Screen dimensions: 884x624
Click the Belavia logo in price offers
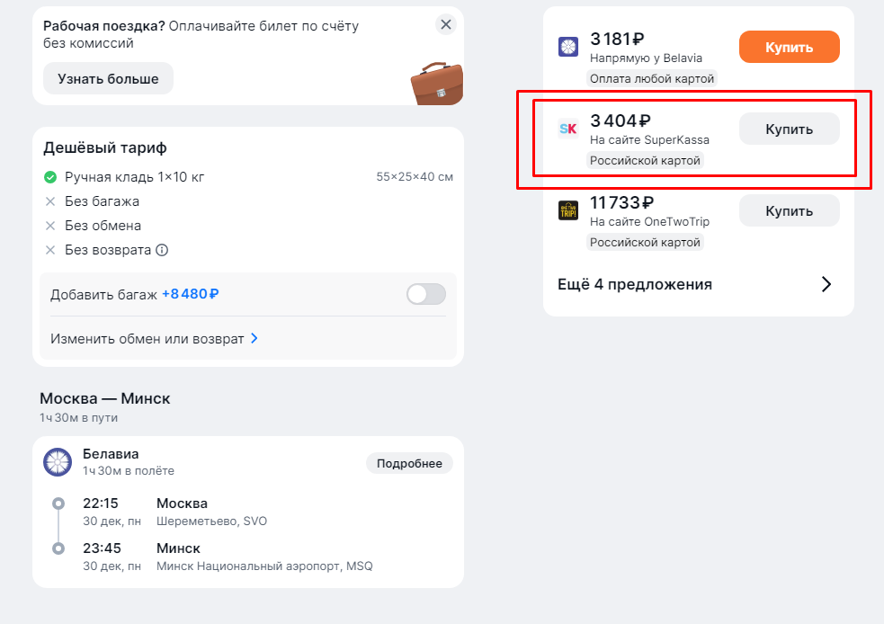point(568,47)
